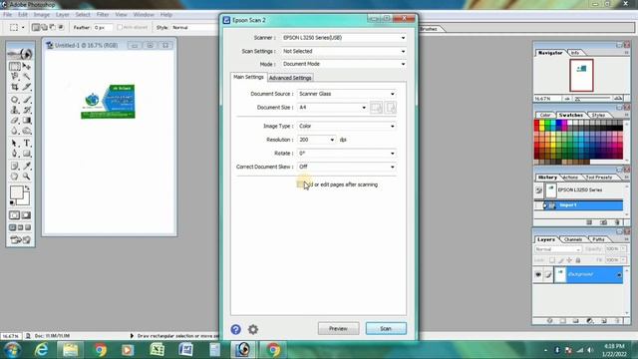The image size is (638, 359).
Task: Select the Eyedropper tool
Action: click(x=27, y=167)
